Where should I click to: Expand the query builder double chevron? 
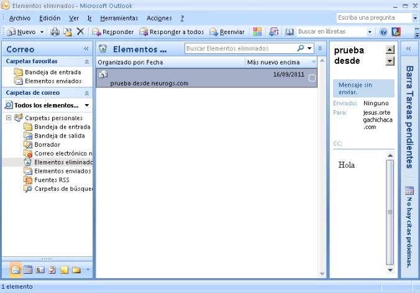[320, 48]
